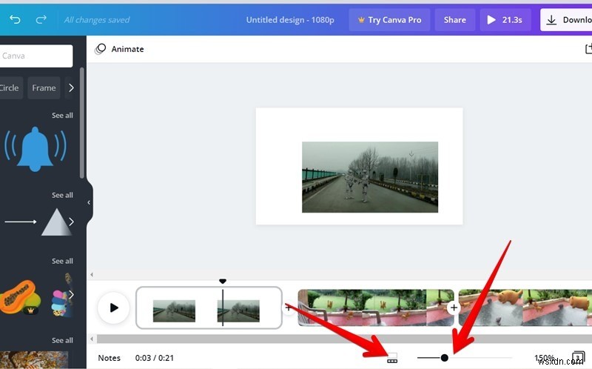
Task: Click the Download button
Action: tap(566, 20)
